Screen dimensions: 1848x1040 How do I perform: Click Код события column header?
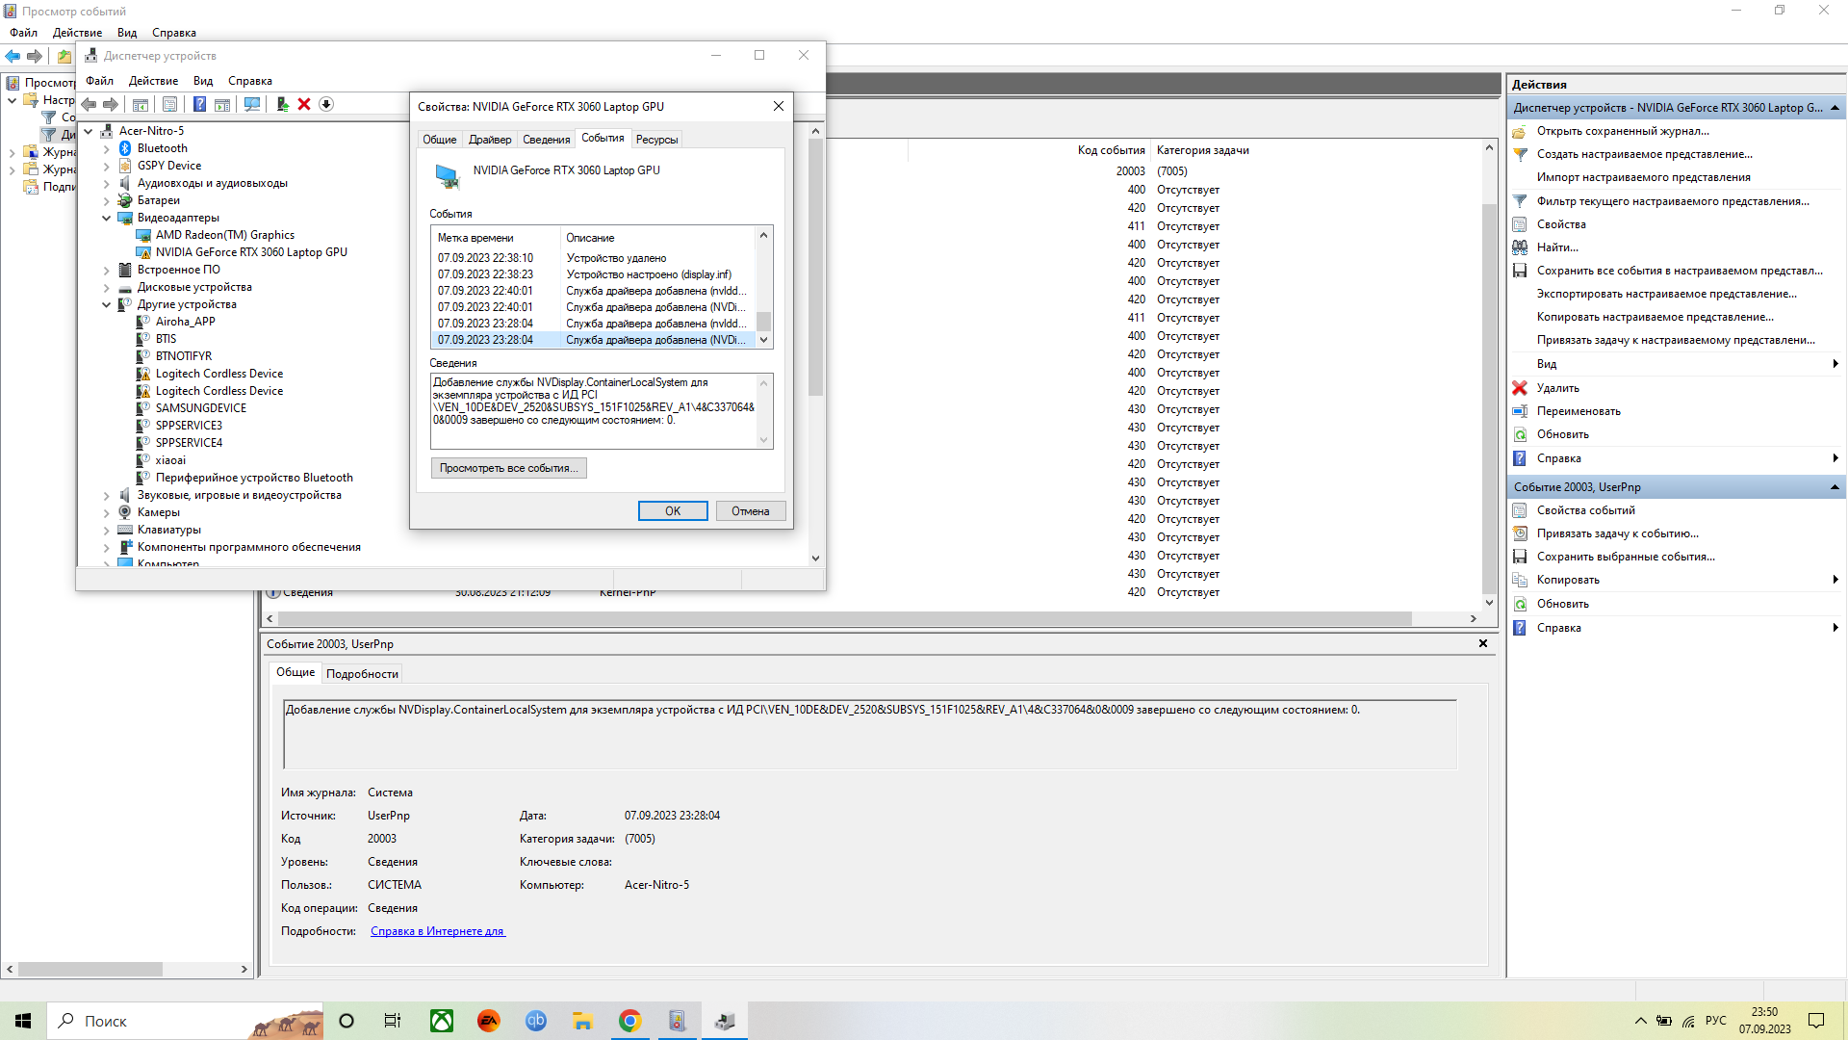(1111, 150)
